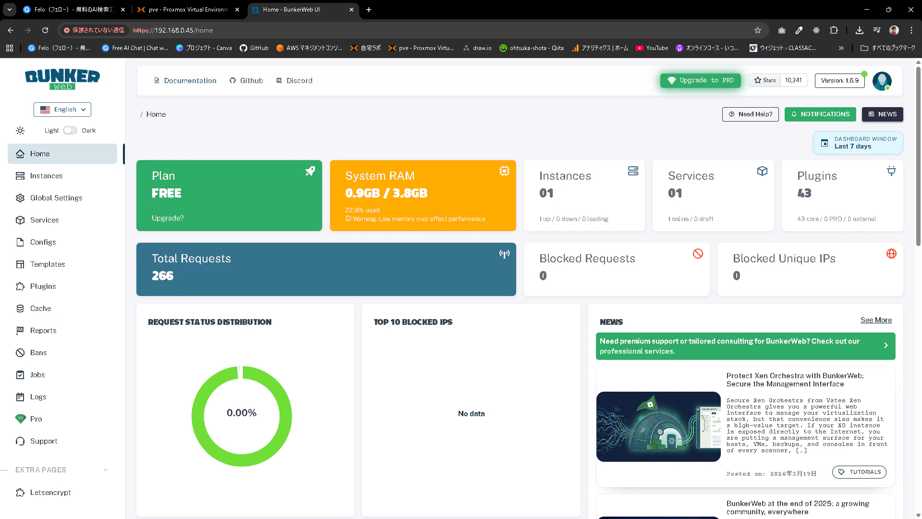Click the rocket icon on Plan card
This screenshot has height=519, width=922.
[310, 171]
